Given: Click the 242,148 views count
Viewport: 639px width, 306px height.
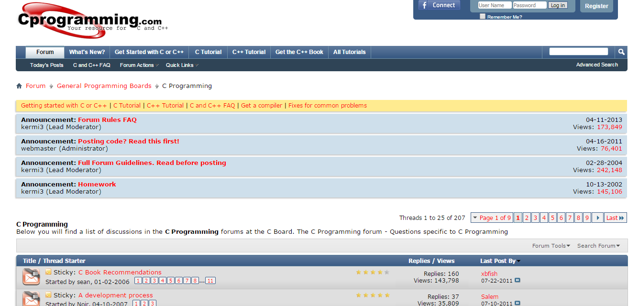Looking at the screenshot, I should pyautogui.click(x=609, y=170).
